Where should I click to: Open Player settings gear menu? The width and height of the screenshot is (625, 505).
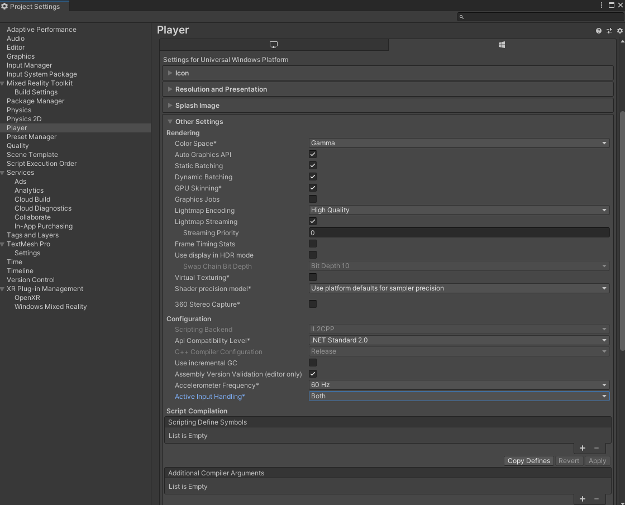620,31
